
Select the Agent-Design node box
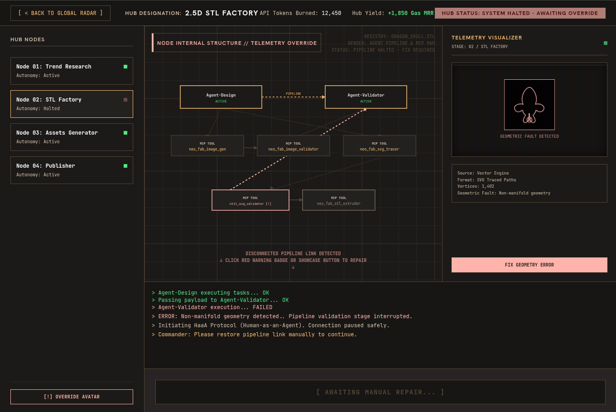pos(221,97)
